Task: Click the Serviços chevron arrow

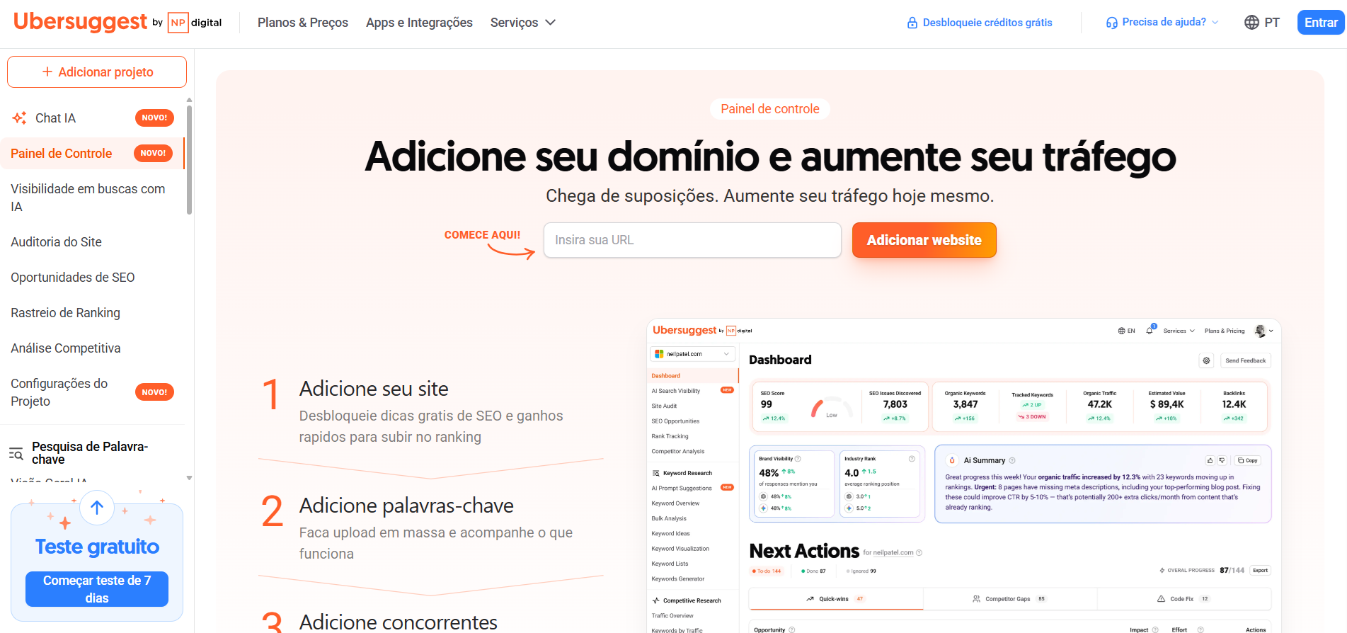Action: (x=550, y=23)
